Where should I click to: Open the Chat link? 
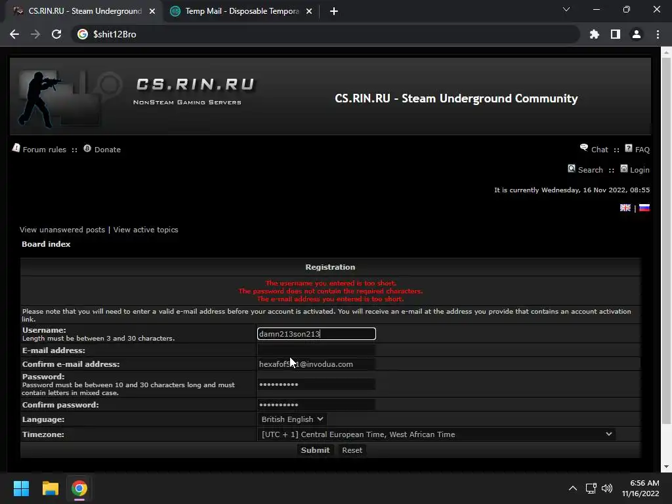click(x=600, y=150)
